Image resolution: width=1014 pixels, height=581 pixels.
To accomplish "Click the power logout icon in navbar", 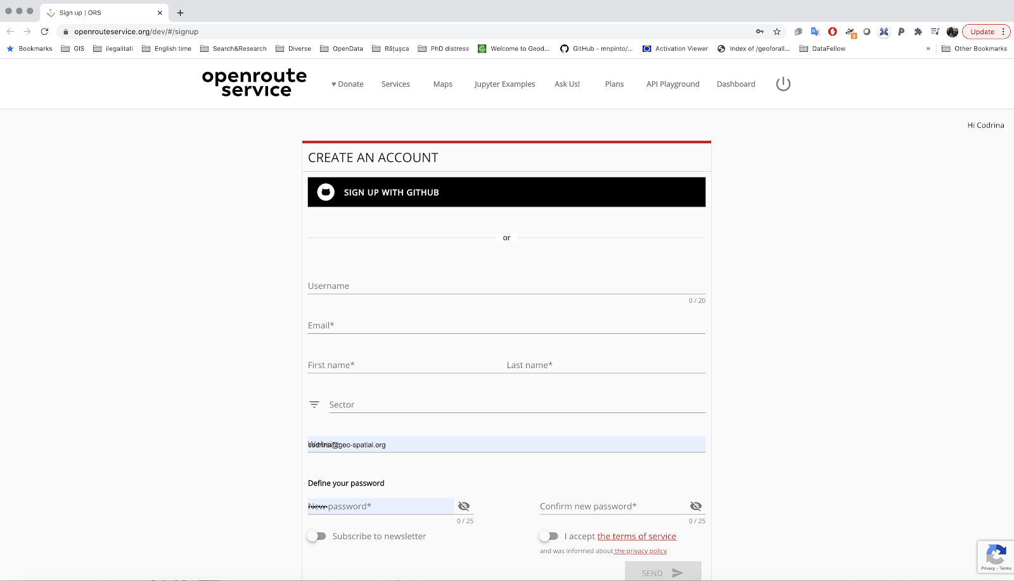I will pyautogui.click(x=783, y=84).
